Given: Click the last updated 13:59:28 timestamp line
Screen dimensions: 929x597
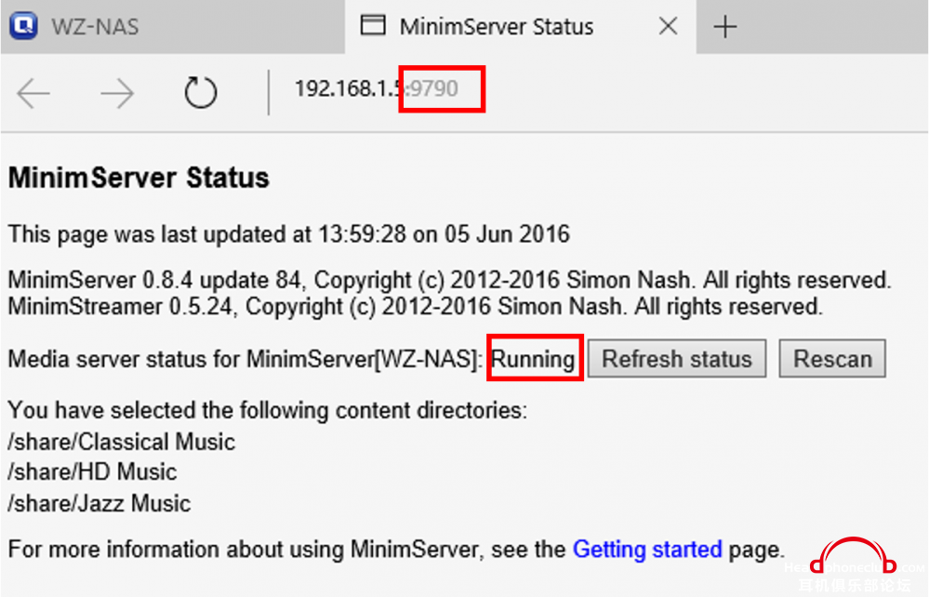Looking at the screenshot, I should tap(288, 234).
